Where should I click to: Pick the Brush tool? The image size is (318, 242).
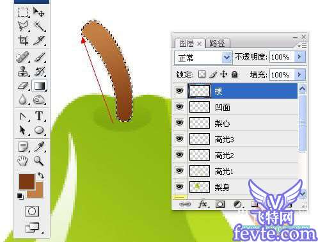(40, 57)
